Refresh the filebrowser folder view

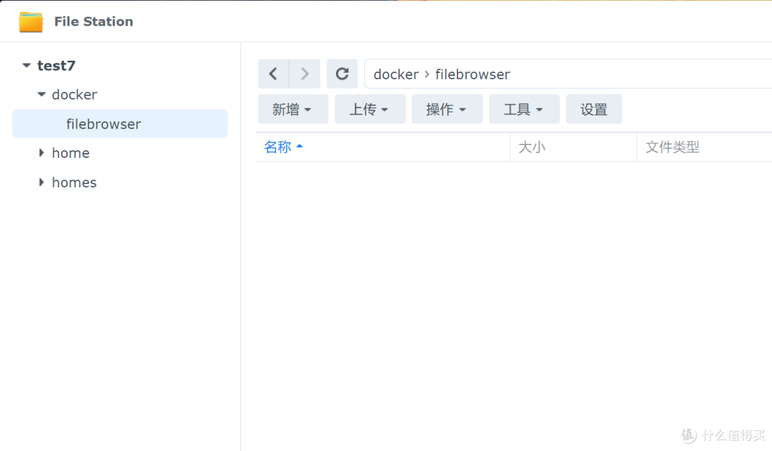[x=342, y=74]
